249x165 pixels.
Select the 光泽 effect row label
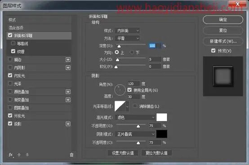tap(18, 84)
